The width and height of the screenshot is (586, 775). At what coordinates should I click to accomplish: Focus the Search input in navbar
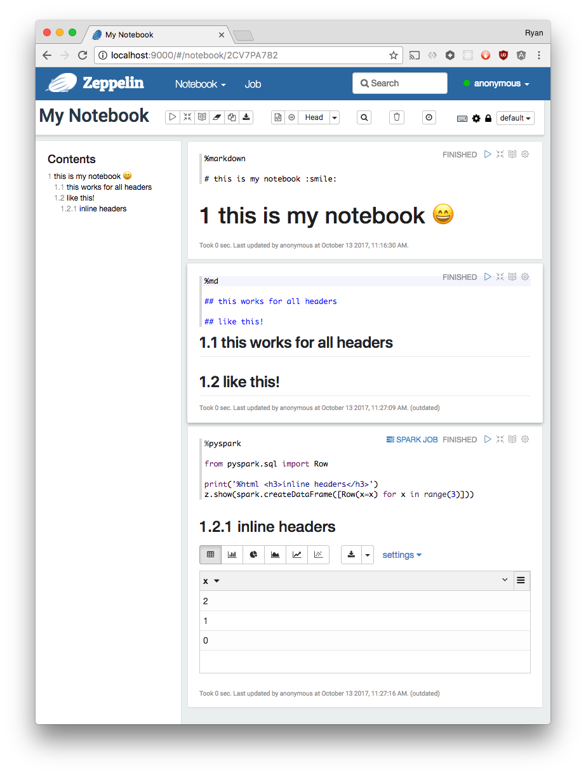[x=400, y=83]
